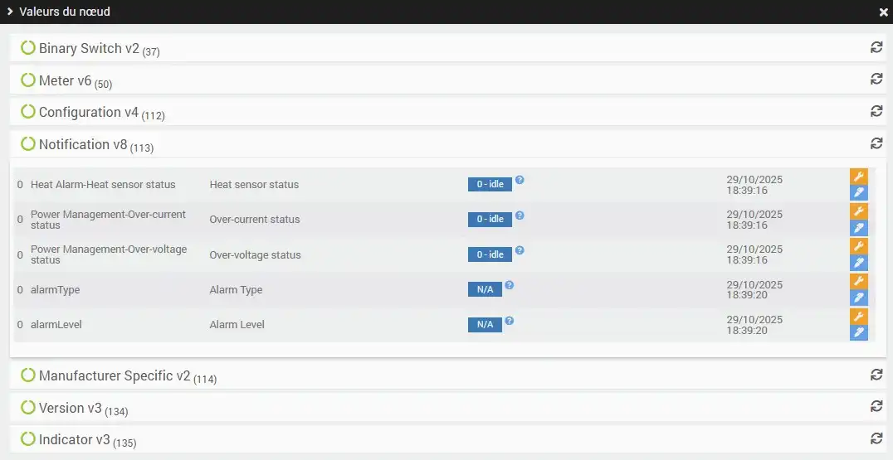Screen dimensions: 893x460
Task: Click the N/A badge for Alarm Type
Action: [x=485, y=289]
